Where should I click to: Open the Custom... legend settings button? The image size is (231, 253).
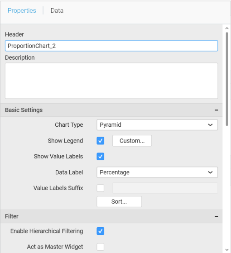coord(132,141)
